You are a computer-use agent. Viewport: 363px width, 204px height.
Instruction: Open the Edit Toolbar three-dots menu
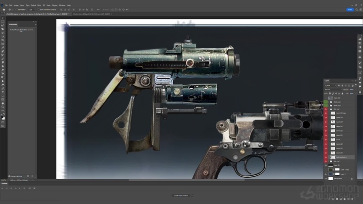tap(2, 111)
